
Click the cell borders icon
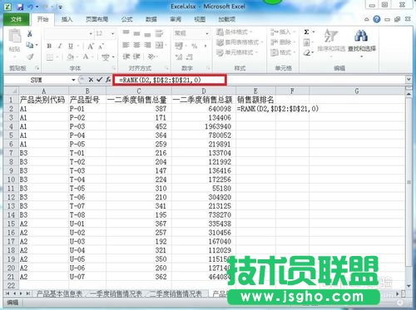(50, 57)
